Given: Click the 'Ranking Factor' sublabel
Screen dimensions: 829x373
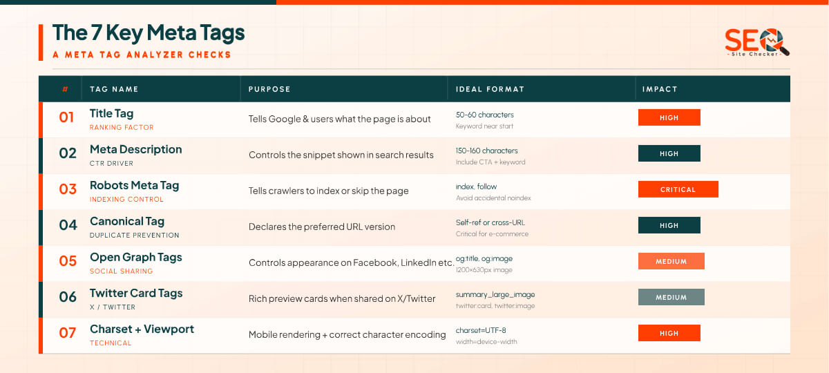Looking at the screenshot, I should click(x=122, y=128).
